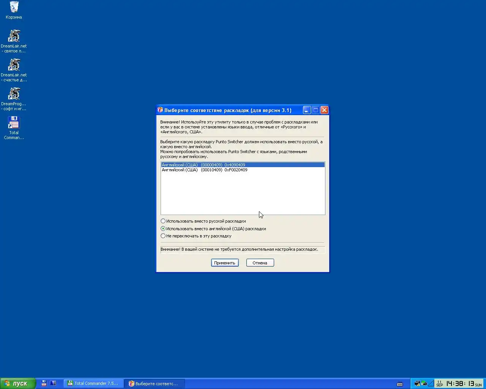Select Не переключать в эту раскладку

(196, 236)
